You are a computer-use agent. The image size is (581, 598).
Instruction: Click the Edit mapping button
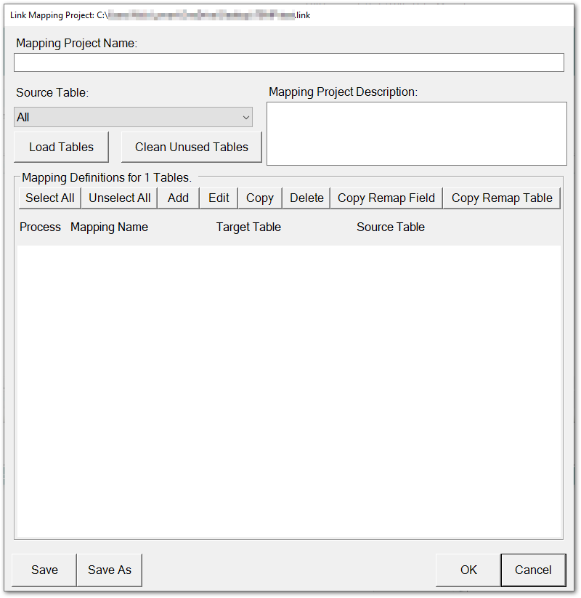coord(218,197)
